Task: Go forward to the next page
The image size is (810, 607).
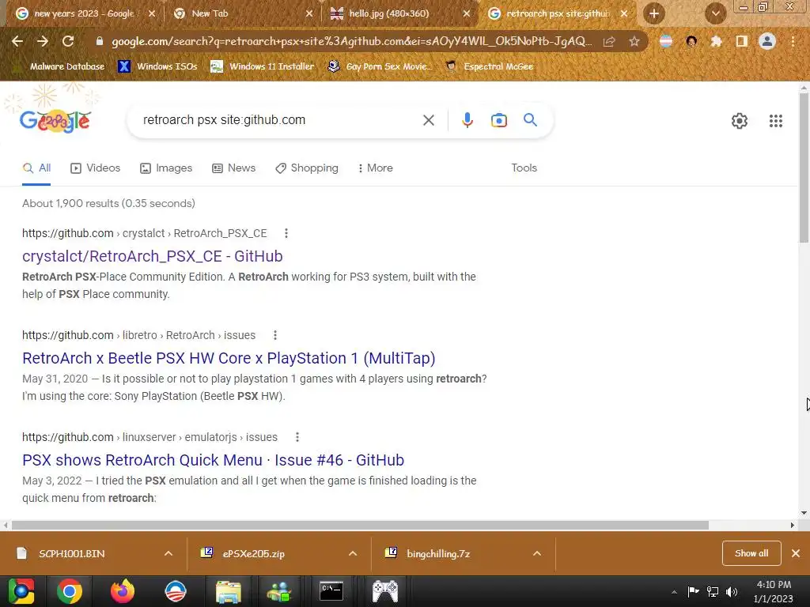Action: point(43,41)
